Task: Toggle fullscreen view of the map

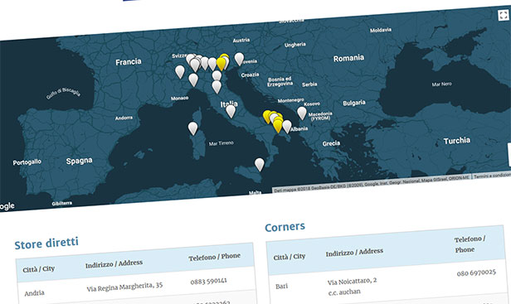Action: click(504, 15)
